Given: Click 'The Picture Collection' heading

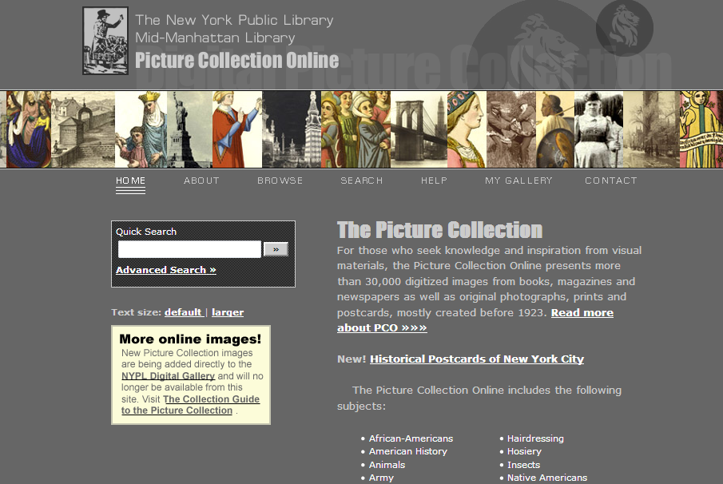Looking at the screenshot, I should [x=439, y=230].
